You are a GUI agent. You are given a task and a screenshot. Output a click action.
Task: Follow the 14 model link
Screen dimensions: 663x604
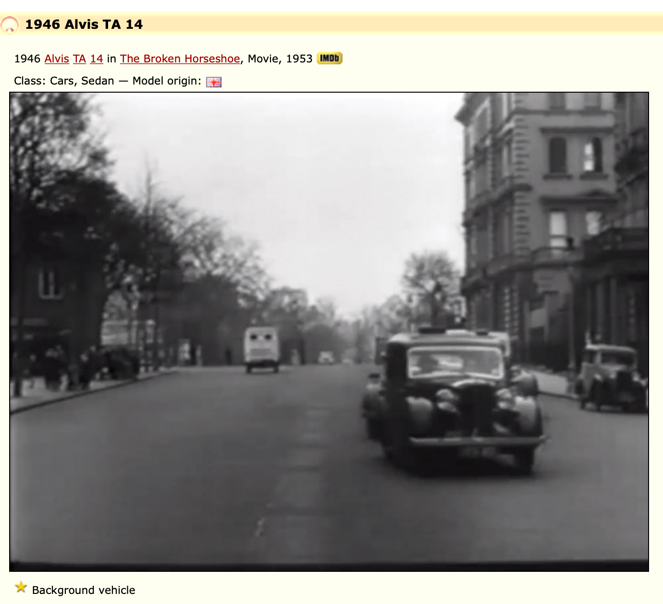(97, 59)
